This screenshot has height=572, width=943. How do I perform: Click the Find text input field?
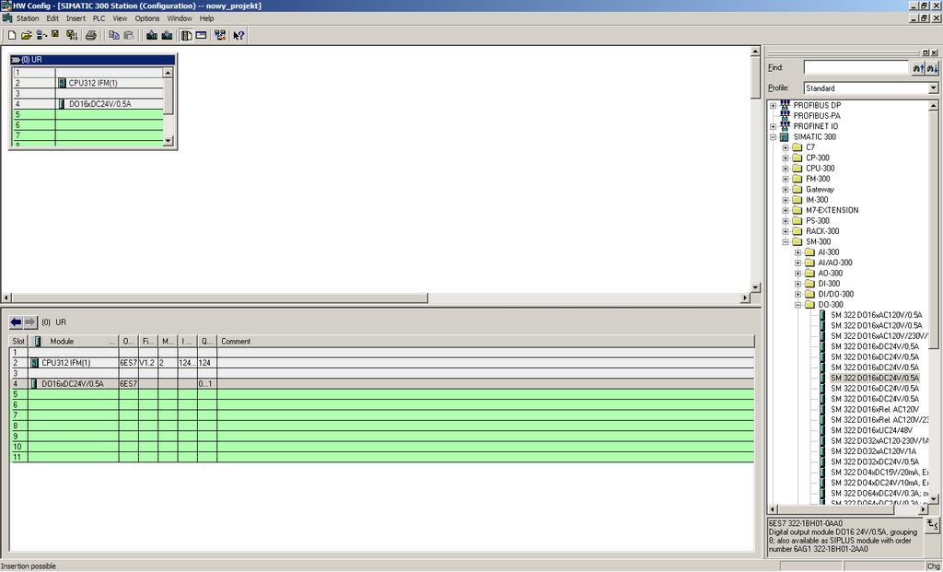click(856, 67)
